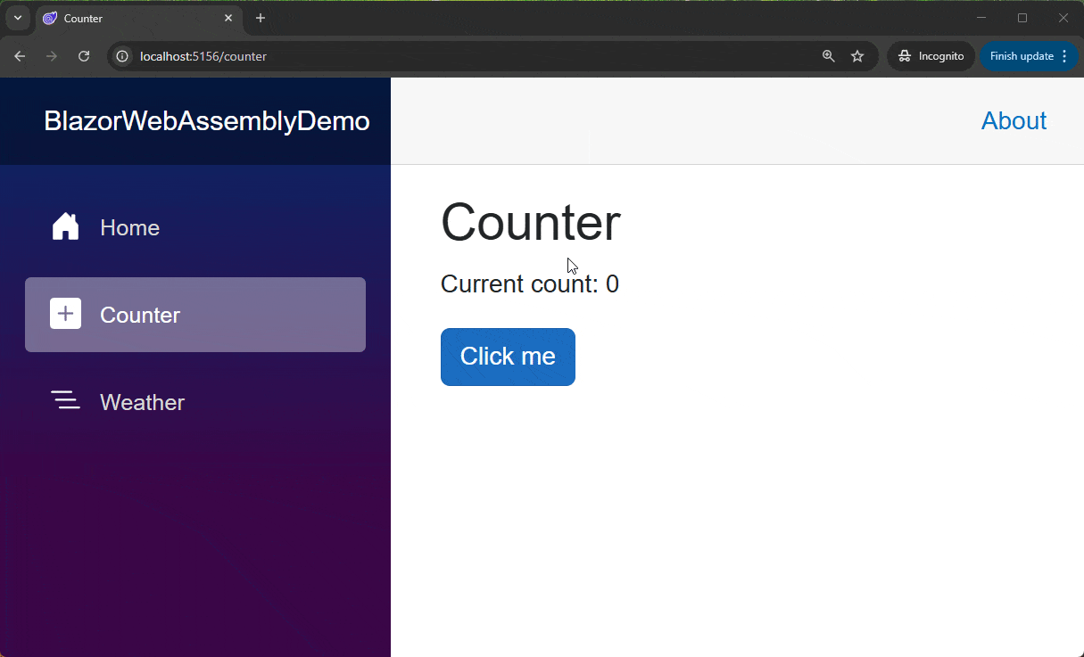Close the Counter browser tab
Viewport: 1084px width, 657px height.
pyautogui.click(x=228, y=18)
